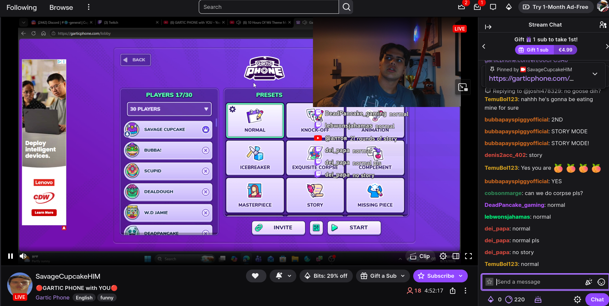Screen dimensions: 609x306
Task: Click Try 1-Month Ad-Free button
Action: point(556,7)
